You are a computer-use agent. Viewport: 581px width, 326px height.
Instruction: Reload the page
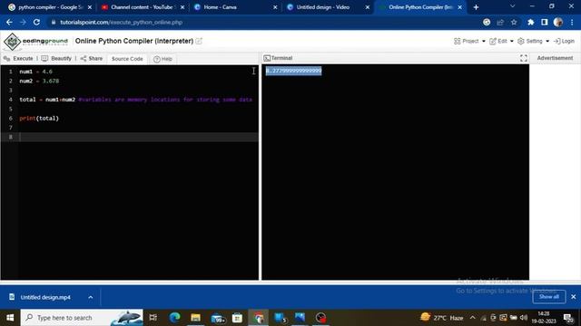click(x=36, y=22)
